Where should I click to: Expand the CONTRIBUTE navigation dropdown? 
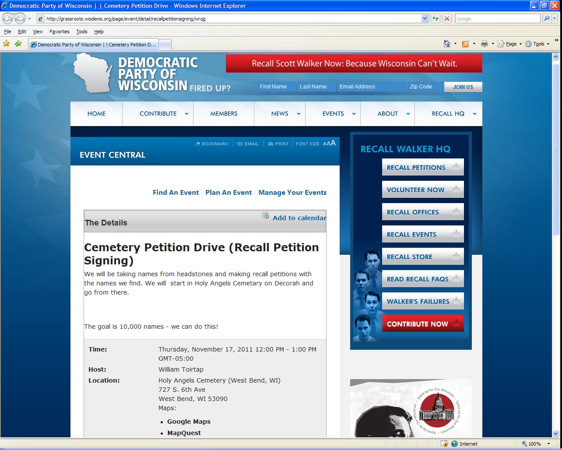pyautogui.click(x=186, y=114)
